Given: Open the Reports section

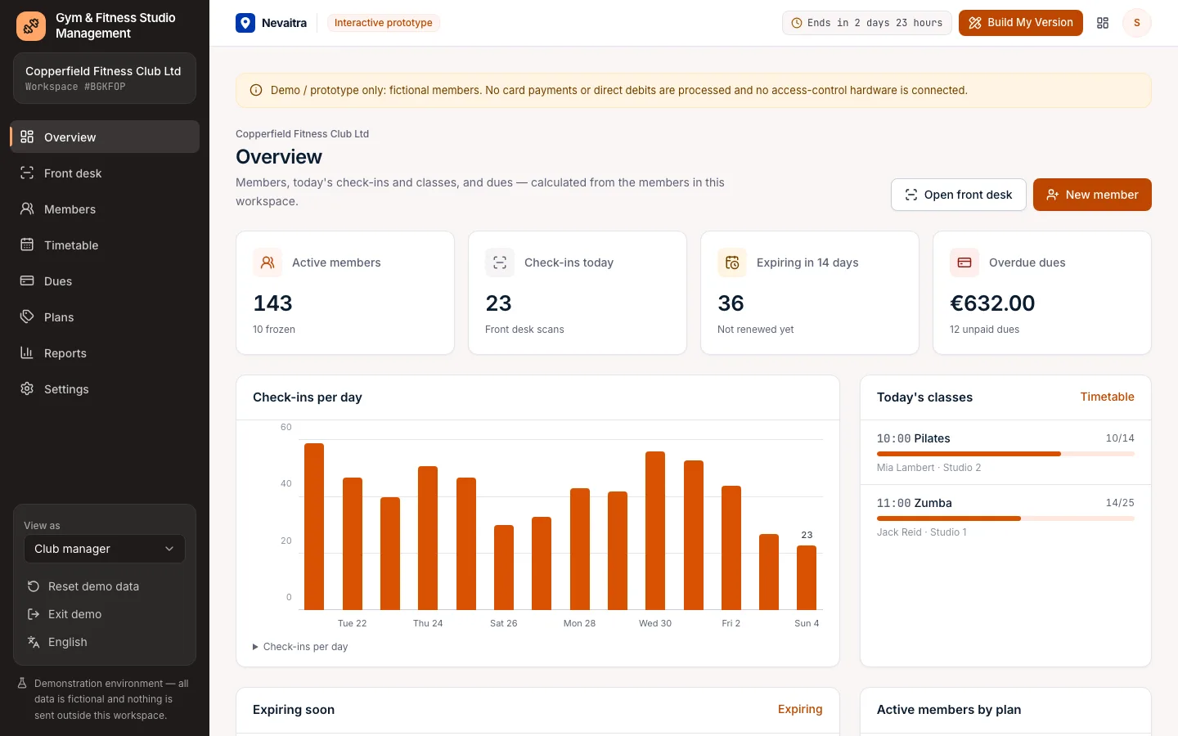Looking at the screenshot, I should click(105, 352).
